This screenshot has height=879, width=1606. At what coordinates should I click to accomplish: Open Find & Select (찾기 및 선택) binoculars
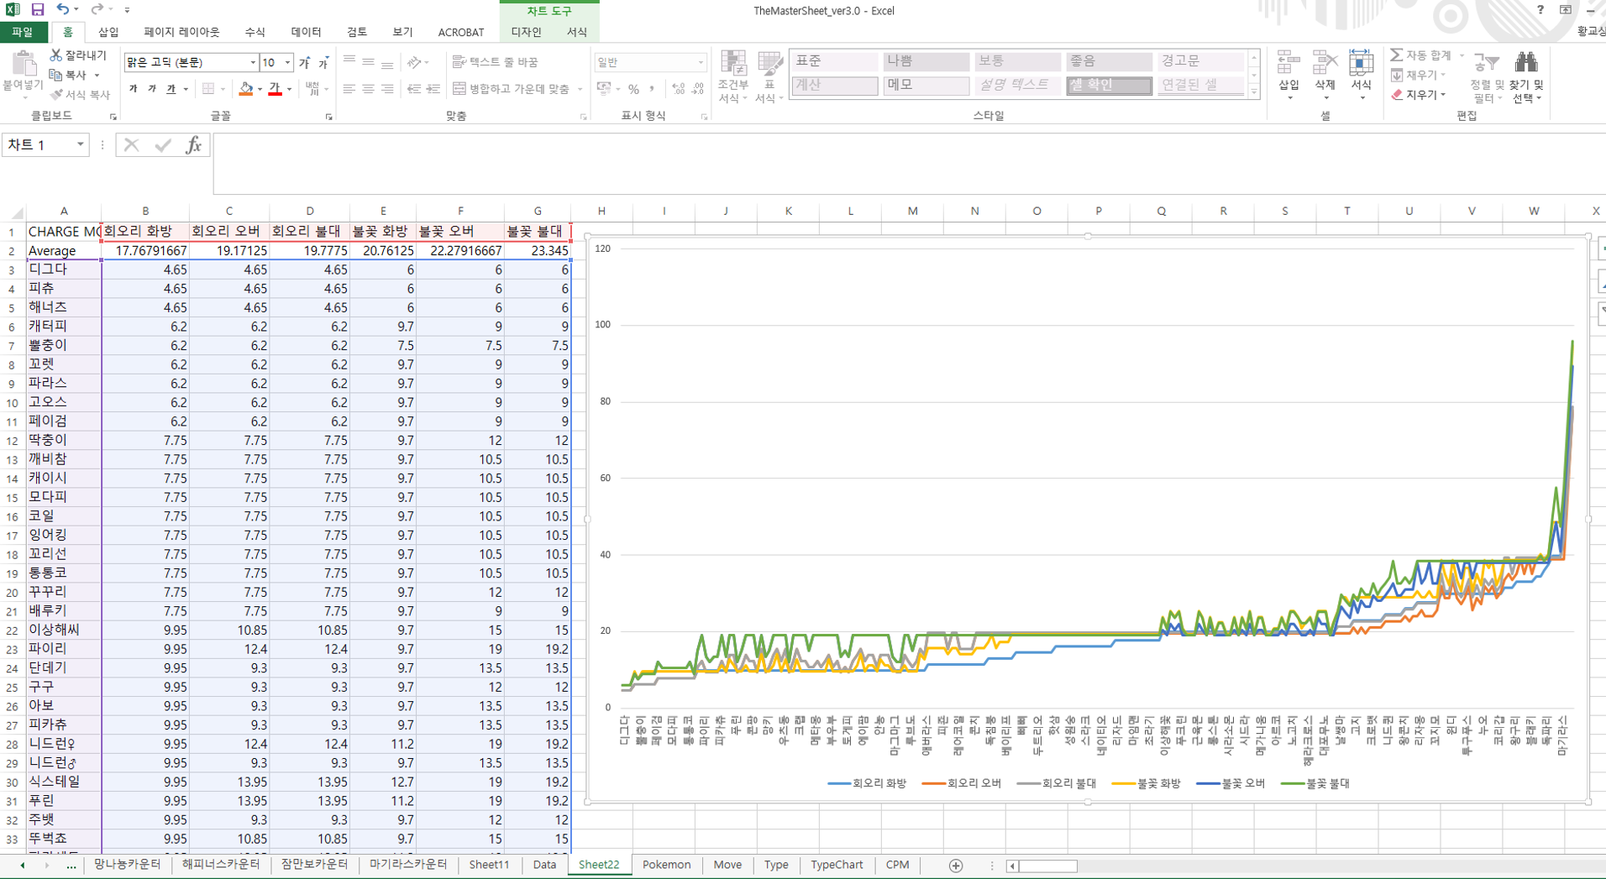(1526, 77)
